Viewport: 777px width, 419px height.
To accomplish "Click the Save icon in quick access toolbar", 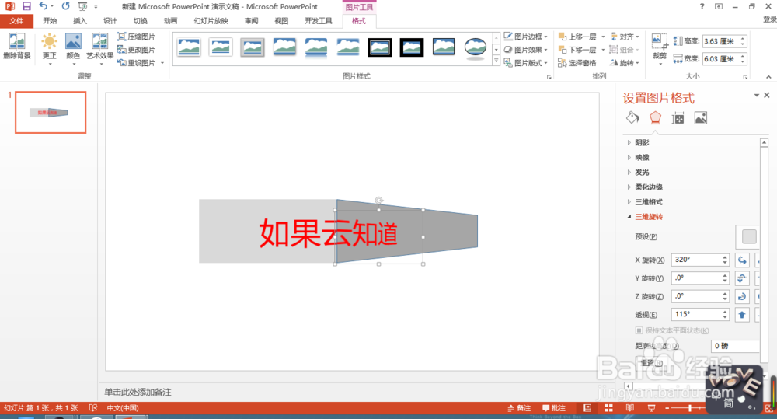I will point(26,6).
